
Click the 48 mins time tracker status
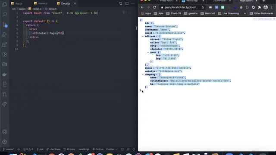(x=69, y=149)
